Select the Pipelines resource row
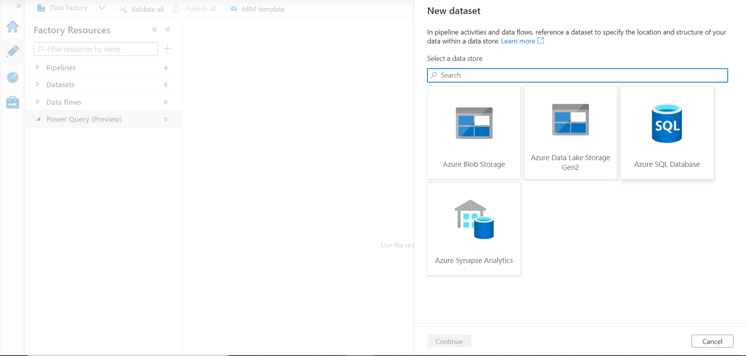Screen dimensions: 746x356 (x=104, y=67)
